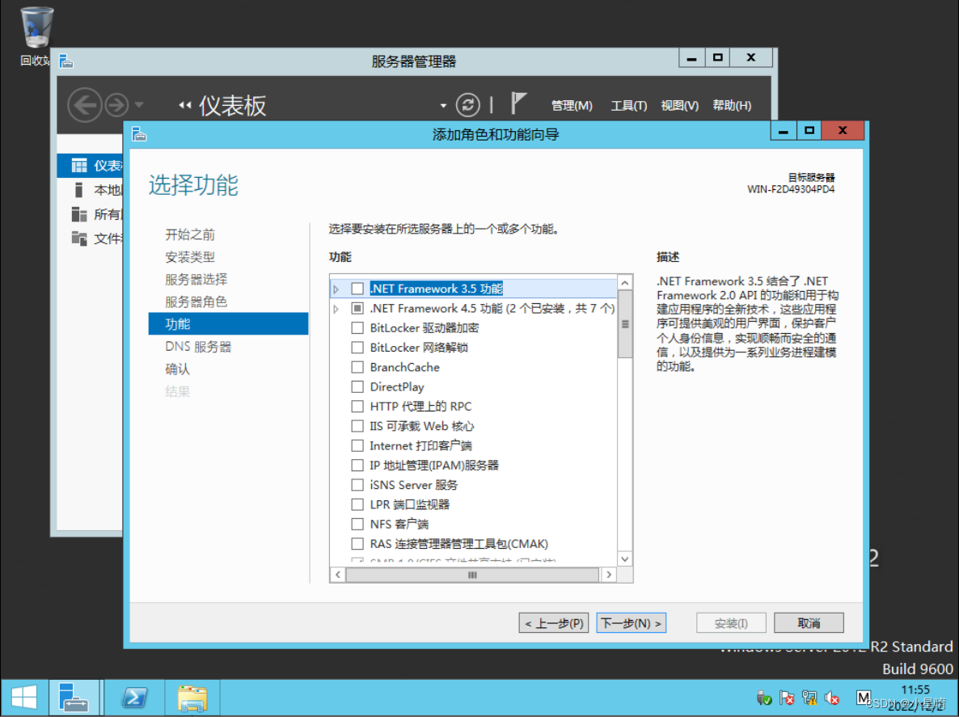Screen dimensions: 959x717
Task: Click the 安装(I) button
Action: [x=731, y=623]
